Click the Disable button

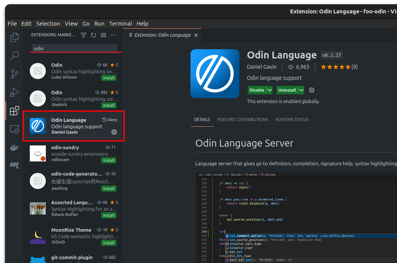pyautogui.click(x=257, y=90)
